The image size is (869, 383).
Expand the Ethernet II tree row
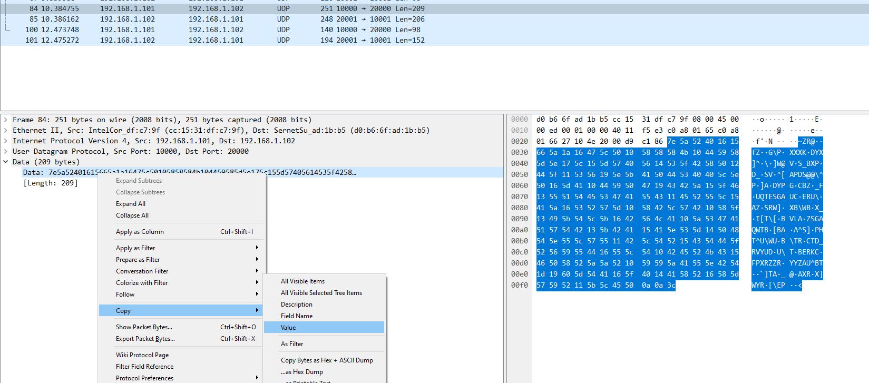[x=6, y=131]
